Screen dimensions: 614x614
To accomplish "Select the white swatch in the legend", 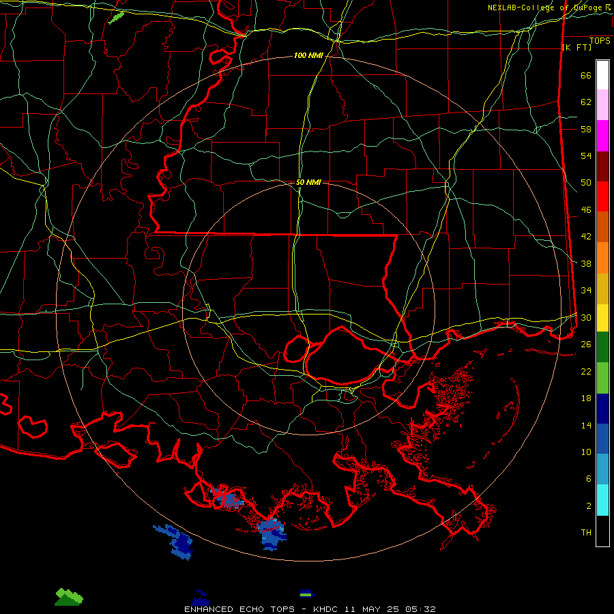I will click(x=602, y=75).
